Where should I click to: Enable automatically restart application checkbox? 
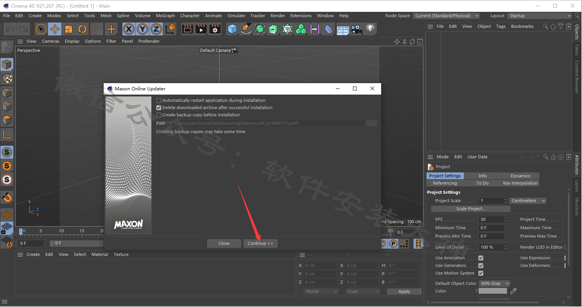(x=159, y=100)
